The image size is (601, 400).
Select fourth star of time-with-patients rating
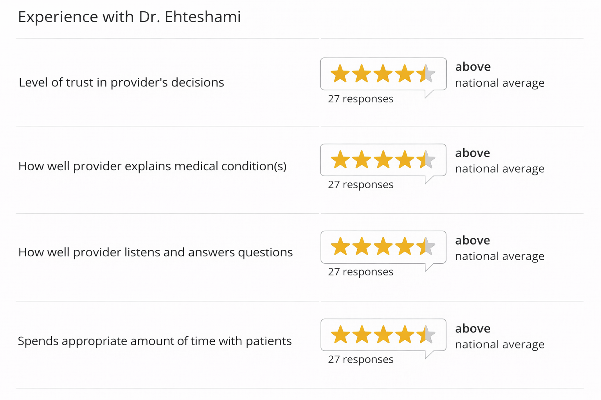coord(404,335)
